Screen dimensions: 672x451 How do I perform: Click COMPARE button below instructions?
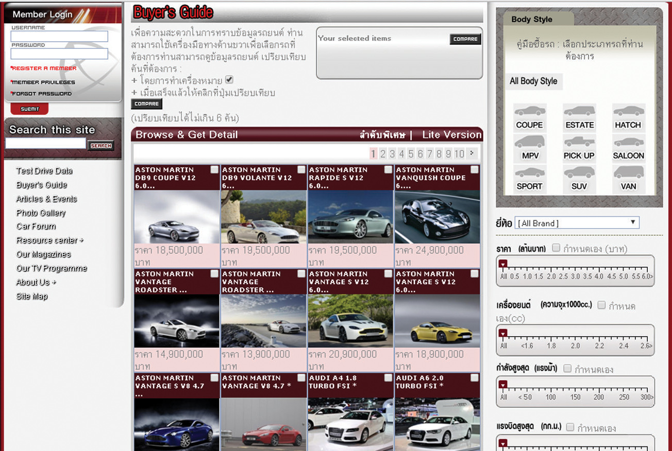point(146,104)
